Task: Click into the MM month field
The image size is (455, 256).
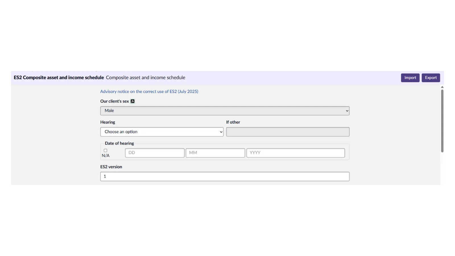Action: (x=215, y=153)
